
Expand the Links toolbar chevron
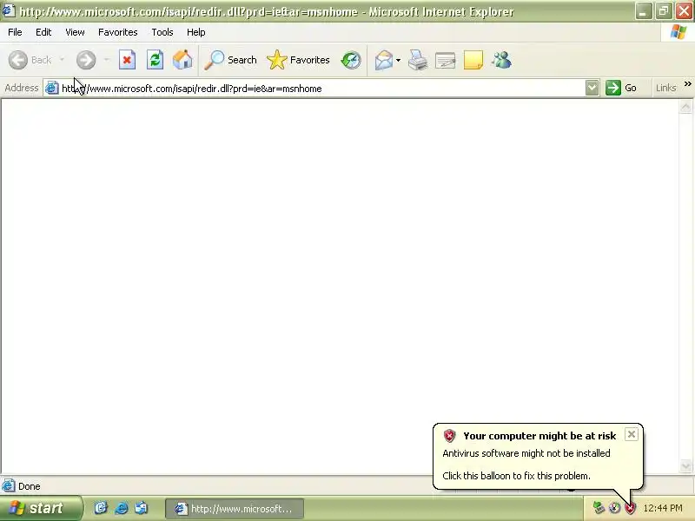point(687,83)
